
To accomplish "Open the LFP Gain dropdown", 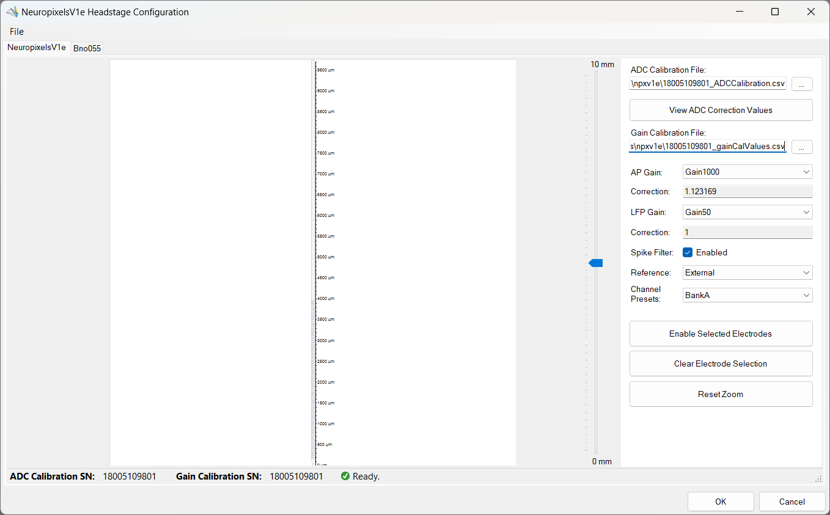I will click(x=747, y=212).
